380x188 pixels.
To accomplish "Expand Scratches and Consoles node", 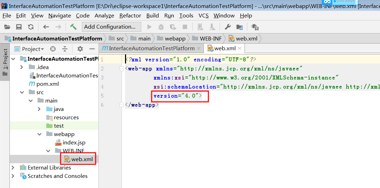I will point(13,176).
